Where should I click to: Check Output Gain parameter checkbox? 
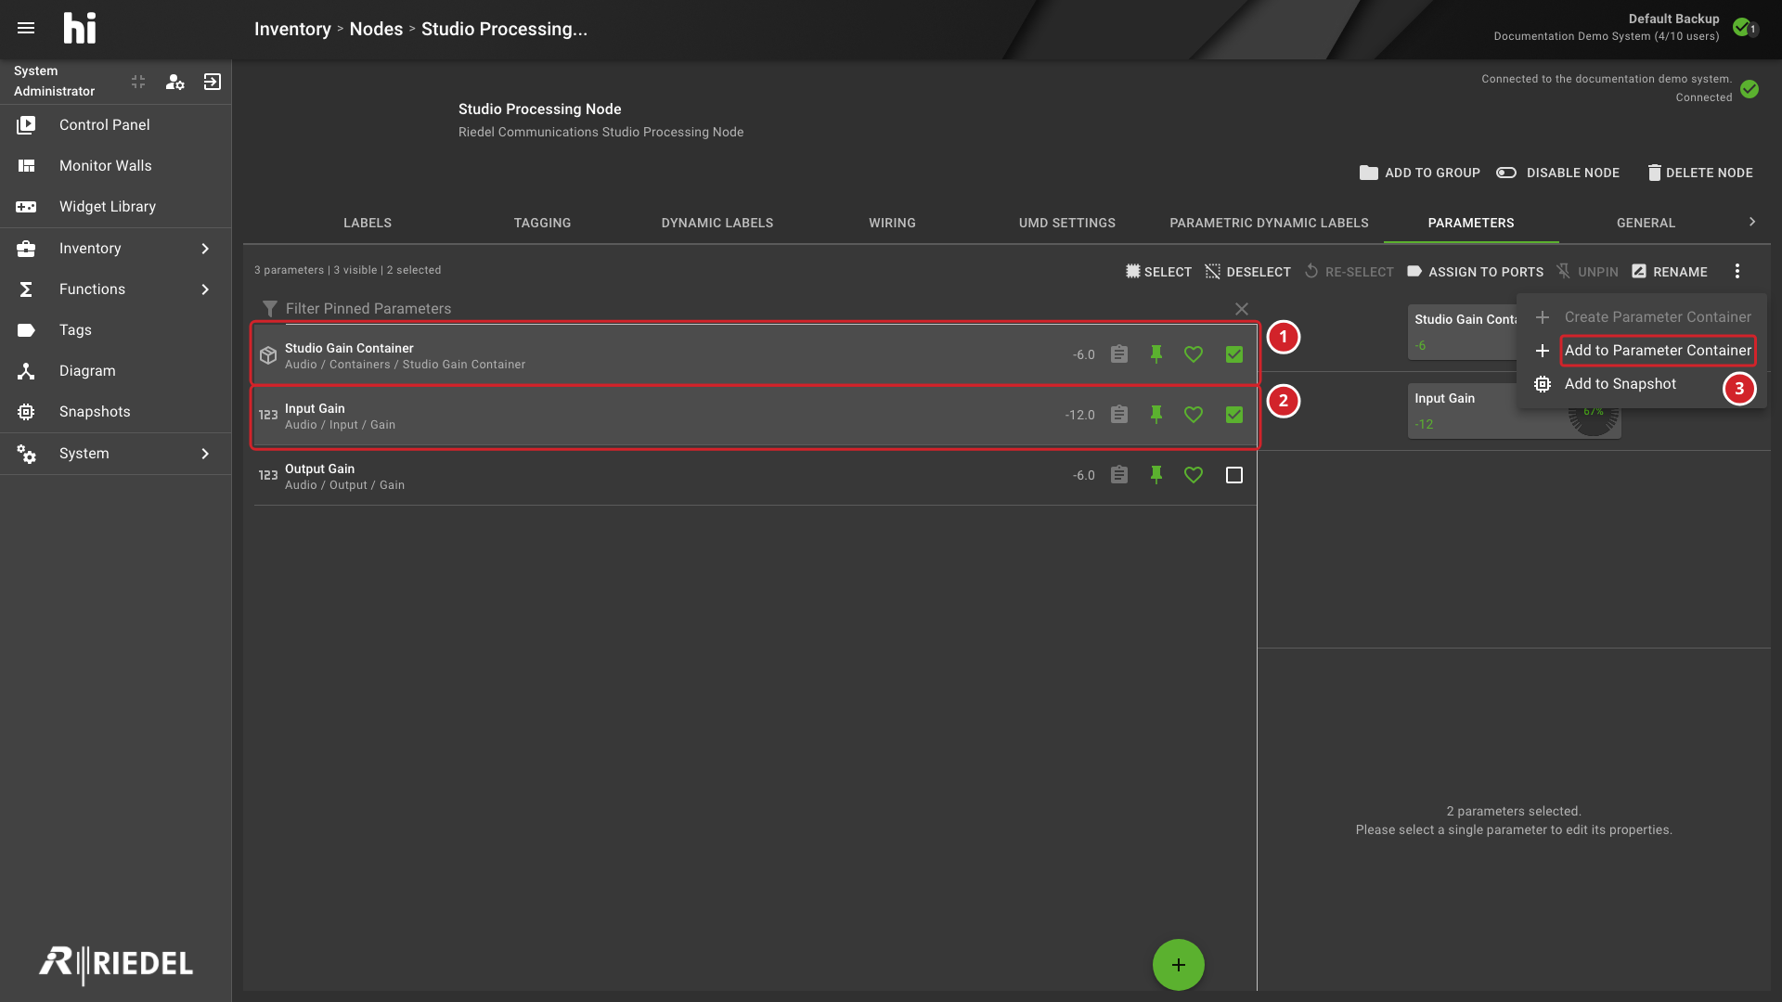[1234, 475]
